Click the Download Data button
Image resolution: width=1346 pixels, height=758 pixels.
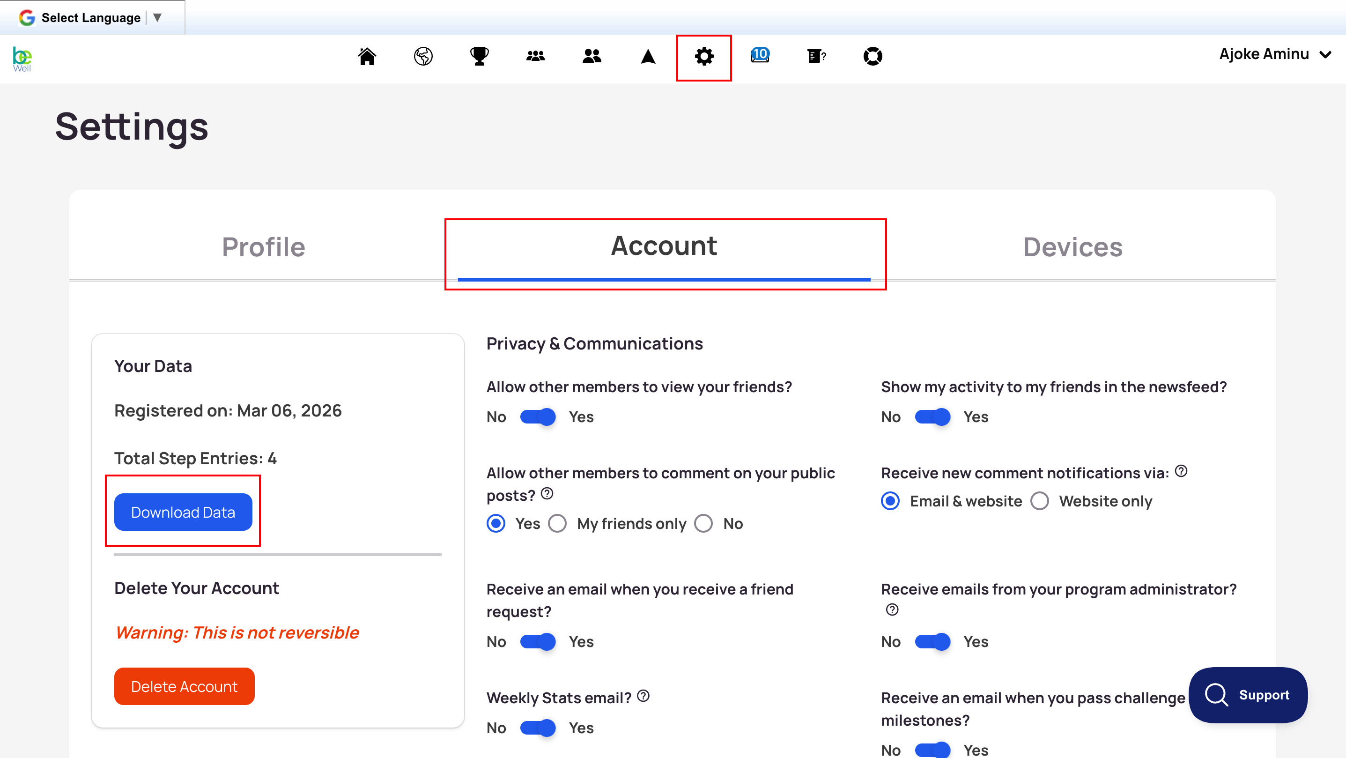tap(184, 512)
